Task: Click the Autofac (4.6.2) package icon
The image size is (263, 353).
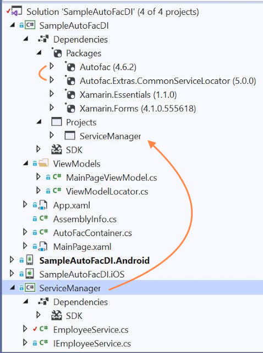Action: (x=70, y=67)
